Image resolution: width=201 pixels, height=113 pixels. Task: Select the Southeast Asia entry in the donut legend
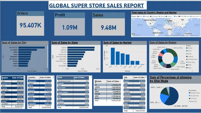(192, 59)
